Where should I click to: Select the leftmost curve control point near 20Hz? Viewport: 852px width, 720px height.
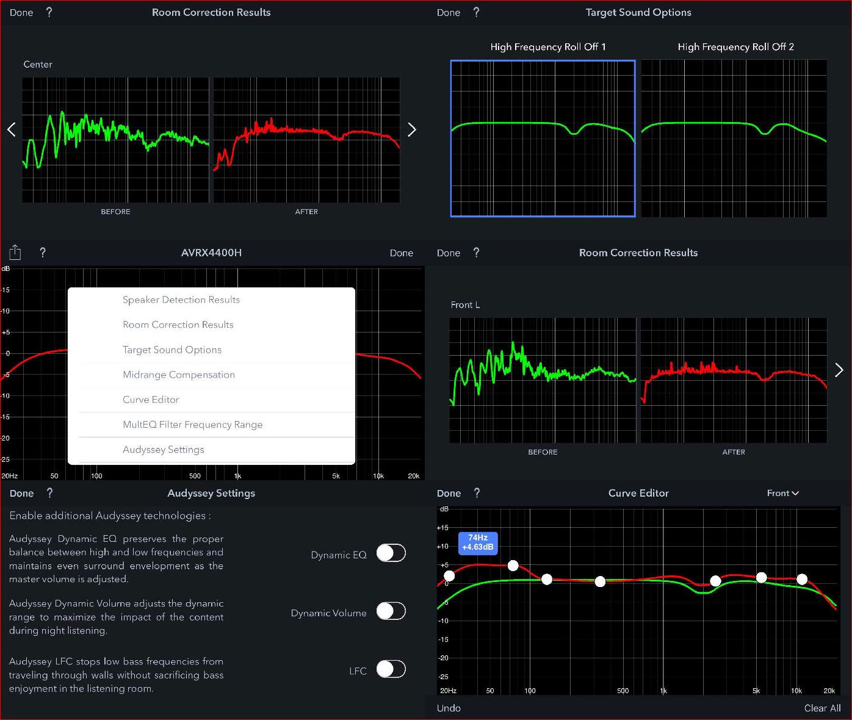point(449,575)
